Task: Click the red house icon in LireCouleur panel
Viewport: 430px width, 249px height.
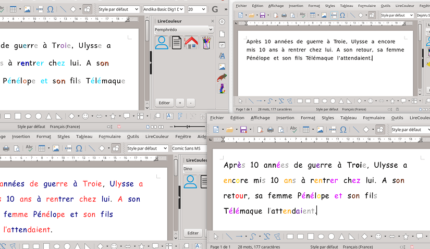Action: tap(191, 42)
